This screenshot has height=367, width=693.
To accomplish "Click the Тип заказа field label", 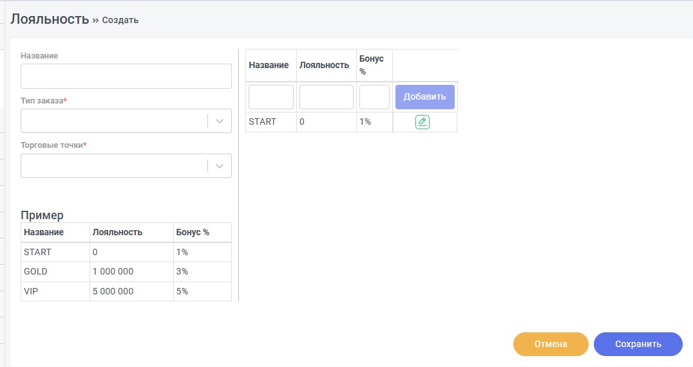I will [44, 100].
